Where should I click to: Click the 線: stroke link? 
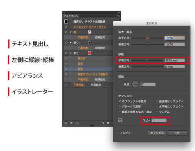pyautogui.click(x=76, y=32)
